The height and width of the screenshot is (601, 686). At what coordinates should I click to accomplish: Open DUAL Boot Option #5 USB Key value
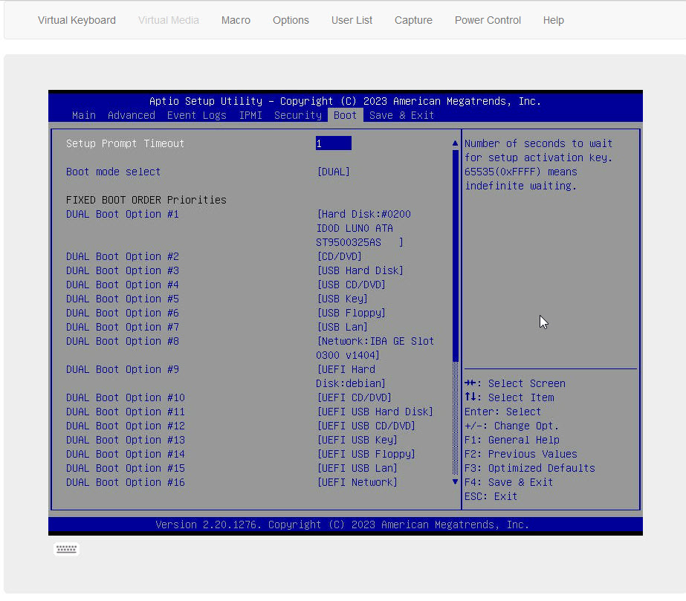coord(342,299)
